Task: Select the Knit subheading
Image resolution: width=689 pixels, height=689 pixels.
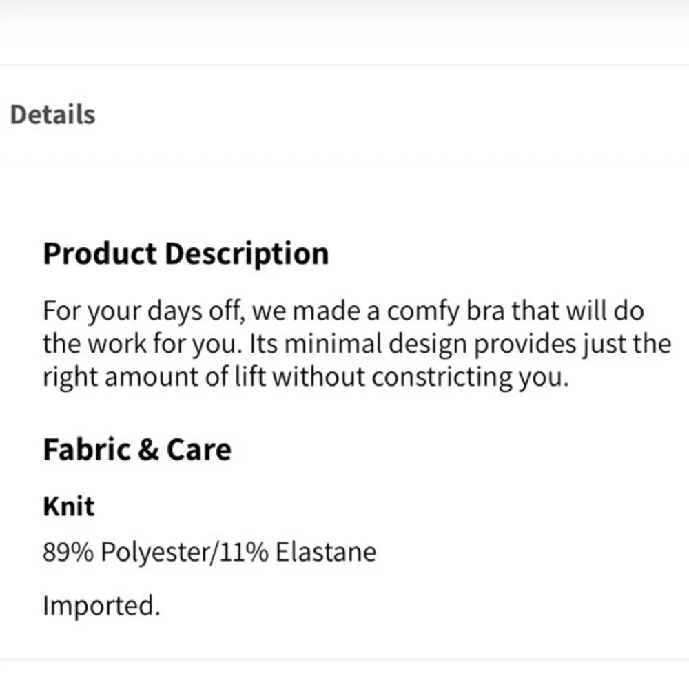Action: point(68,506)
